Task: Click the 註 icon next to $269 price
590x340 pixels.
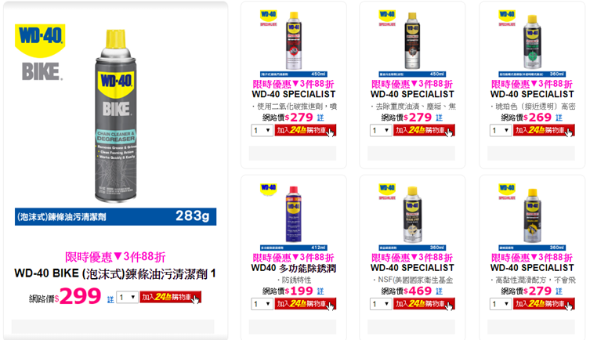Action: (x=559, y=118)
